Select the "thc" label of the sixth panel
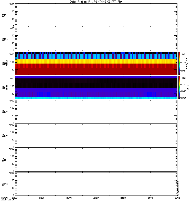The height and width of the screenshot is (205, 192). pos(3,136)
